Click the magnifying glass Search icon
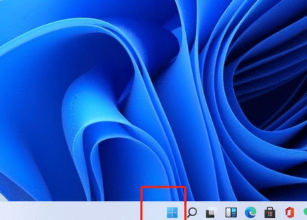The image size is (307, 220). click(x=192, y=212)
